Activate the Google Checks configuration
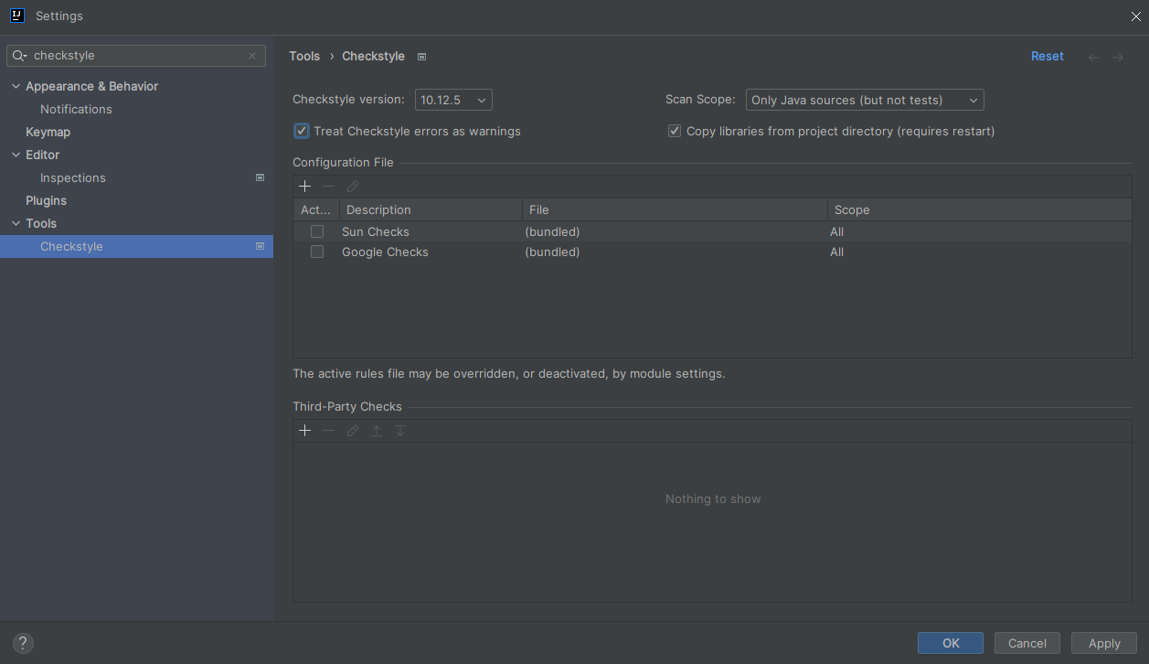The height and width of the screenshot is (664, 1149). [316, 252]
